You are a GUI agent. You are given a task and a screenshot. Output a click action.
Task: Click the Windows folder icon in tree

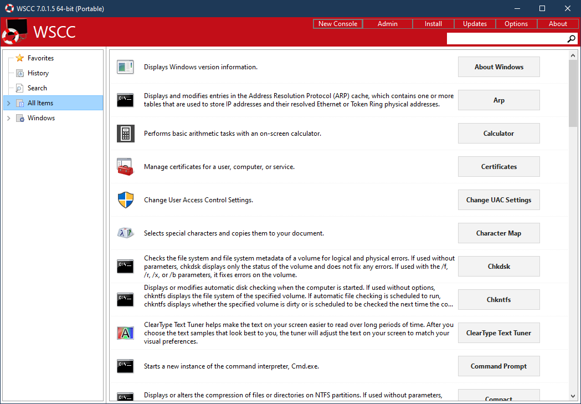coord(20,118)
